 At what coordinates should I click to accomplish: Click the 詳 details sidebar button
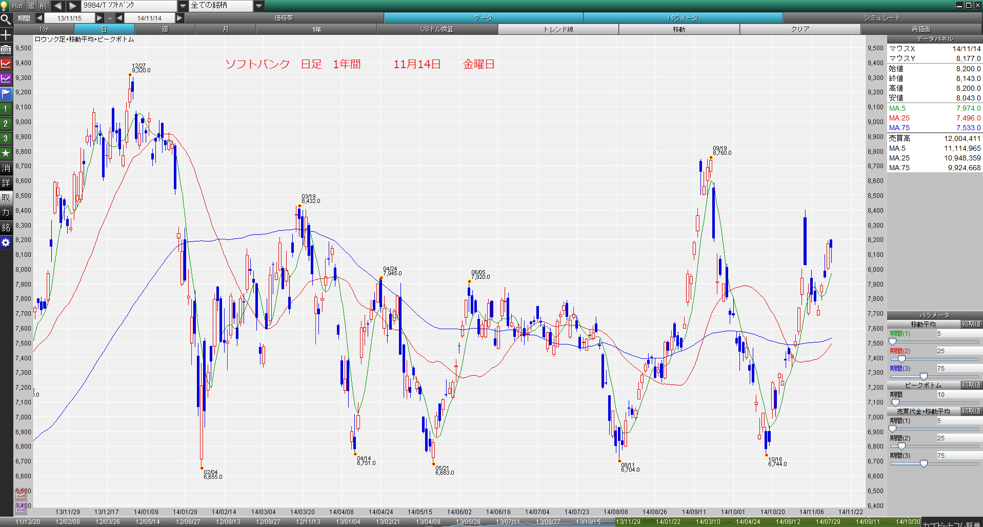click(6, 183)
